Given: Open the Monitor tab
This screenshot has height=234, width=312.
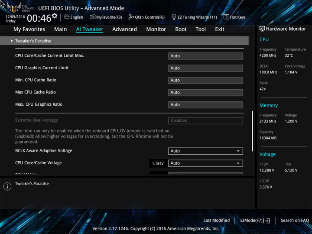Looking at the screenshot, I should (156, 29).
